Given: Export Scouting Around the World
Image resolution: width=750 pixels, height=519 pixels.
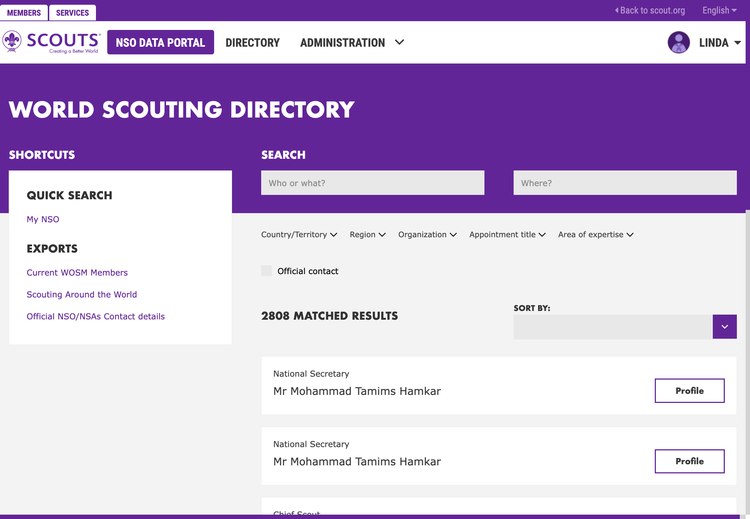Looking at the screenshot, I should point(82,295).
